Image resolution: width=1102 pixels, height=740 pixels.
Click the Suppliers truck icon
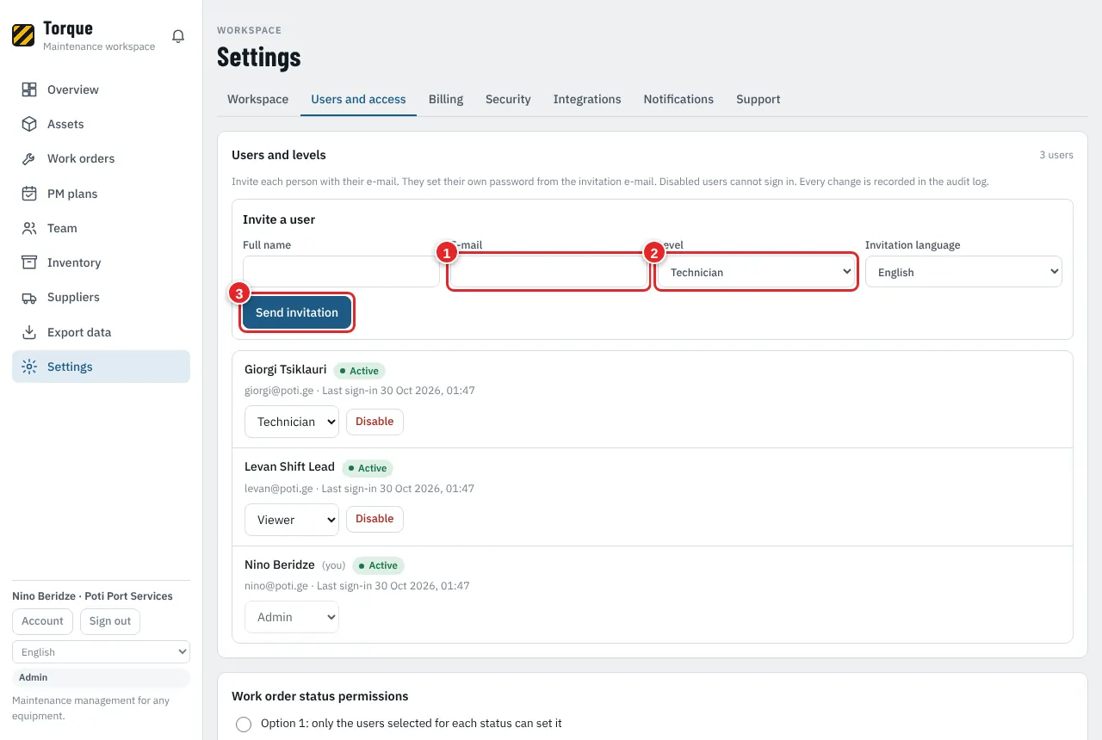(x=29, y=297)
